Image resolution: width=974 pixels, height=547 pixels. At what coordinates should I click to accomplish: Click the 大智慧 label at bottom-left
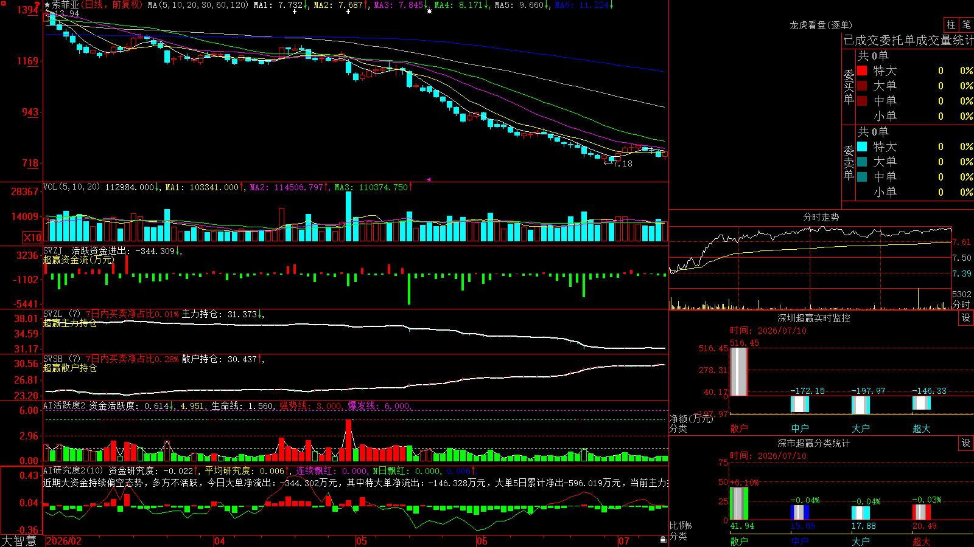(19, 541)
